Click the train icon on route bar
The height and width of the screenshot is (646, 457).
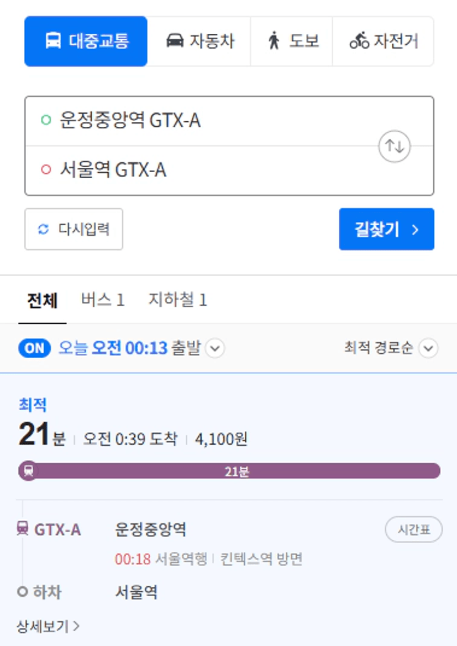[28, 471]
